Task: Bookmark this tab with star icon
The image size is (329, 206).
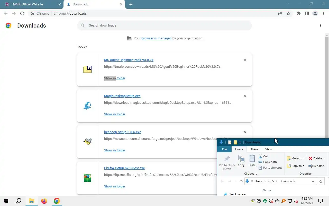Action: click(x=288, y=13)
